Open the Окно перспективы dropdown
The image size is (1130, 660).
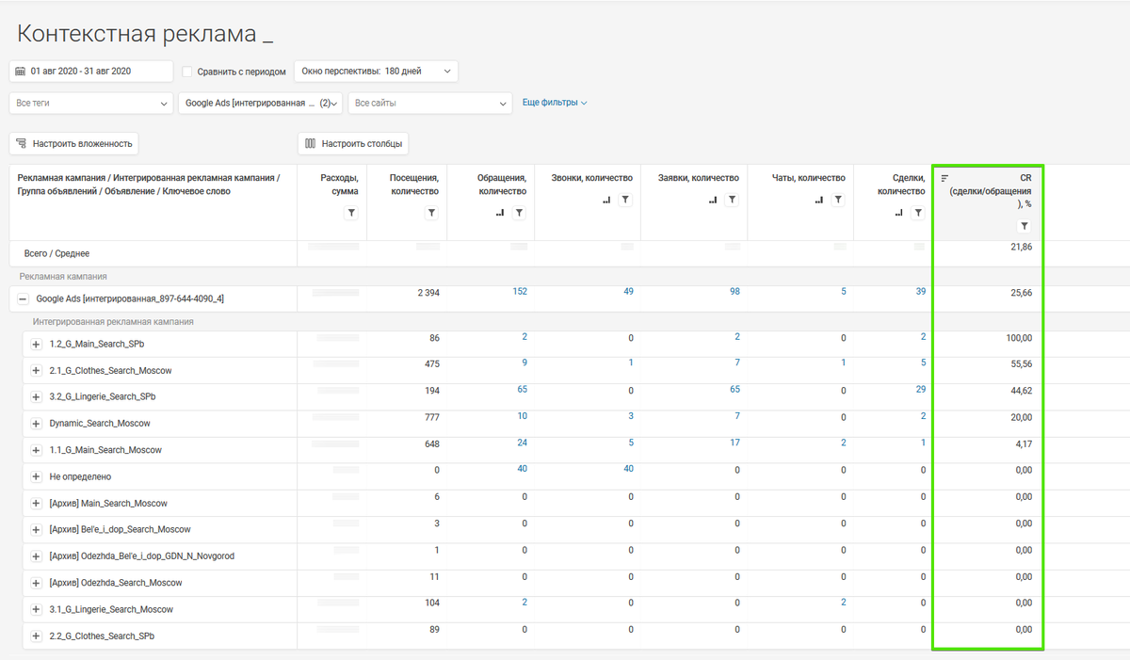(x=375, y=72)
